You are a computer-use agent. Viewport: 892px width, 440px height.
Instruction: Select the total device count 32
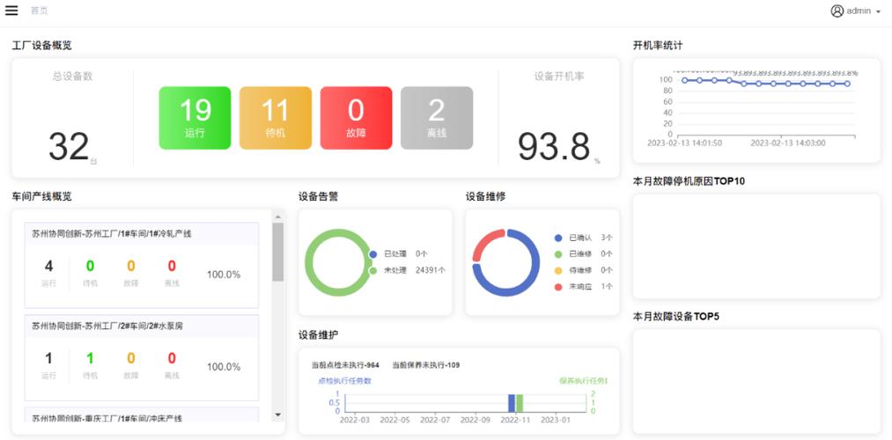[x=69, y=147]
